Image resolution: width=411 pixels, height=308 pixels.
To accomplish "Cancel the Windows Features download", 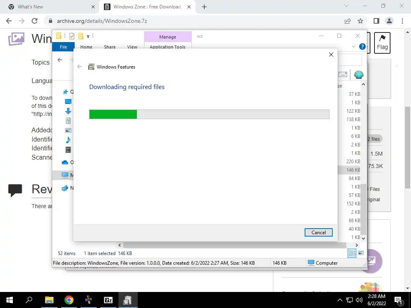I will 318,232.
